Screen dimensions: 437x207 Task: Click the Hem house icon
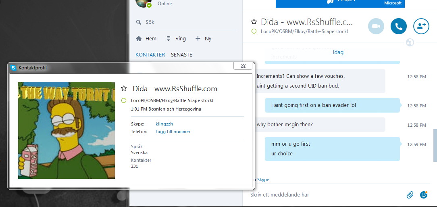click(x=139, y=39)
